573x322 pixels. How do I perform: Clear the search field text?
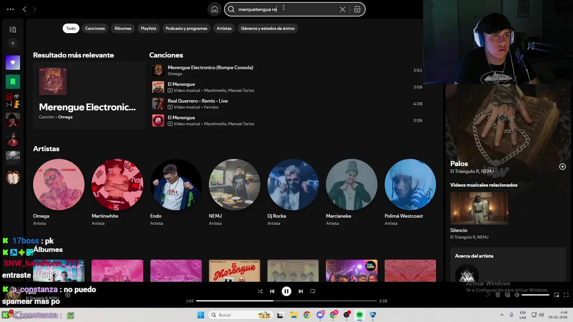coord(342,9)
